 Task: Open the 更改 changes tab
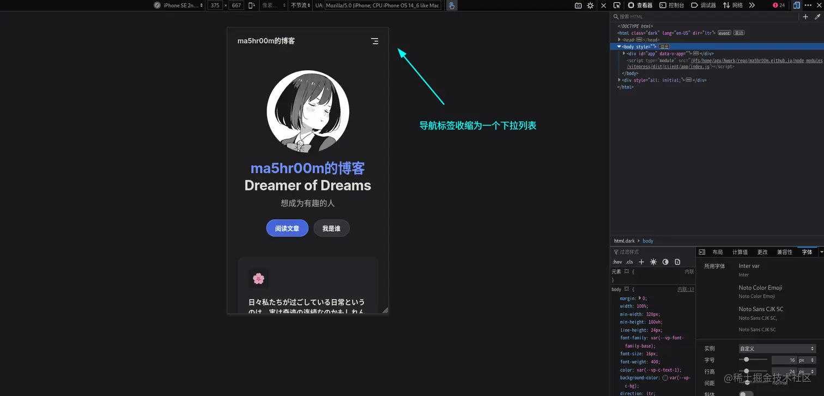point(762,252)
